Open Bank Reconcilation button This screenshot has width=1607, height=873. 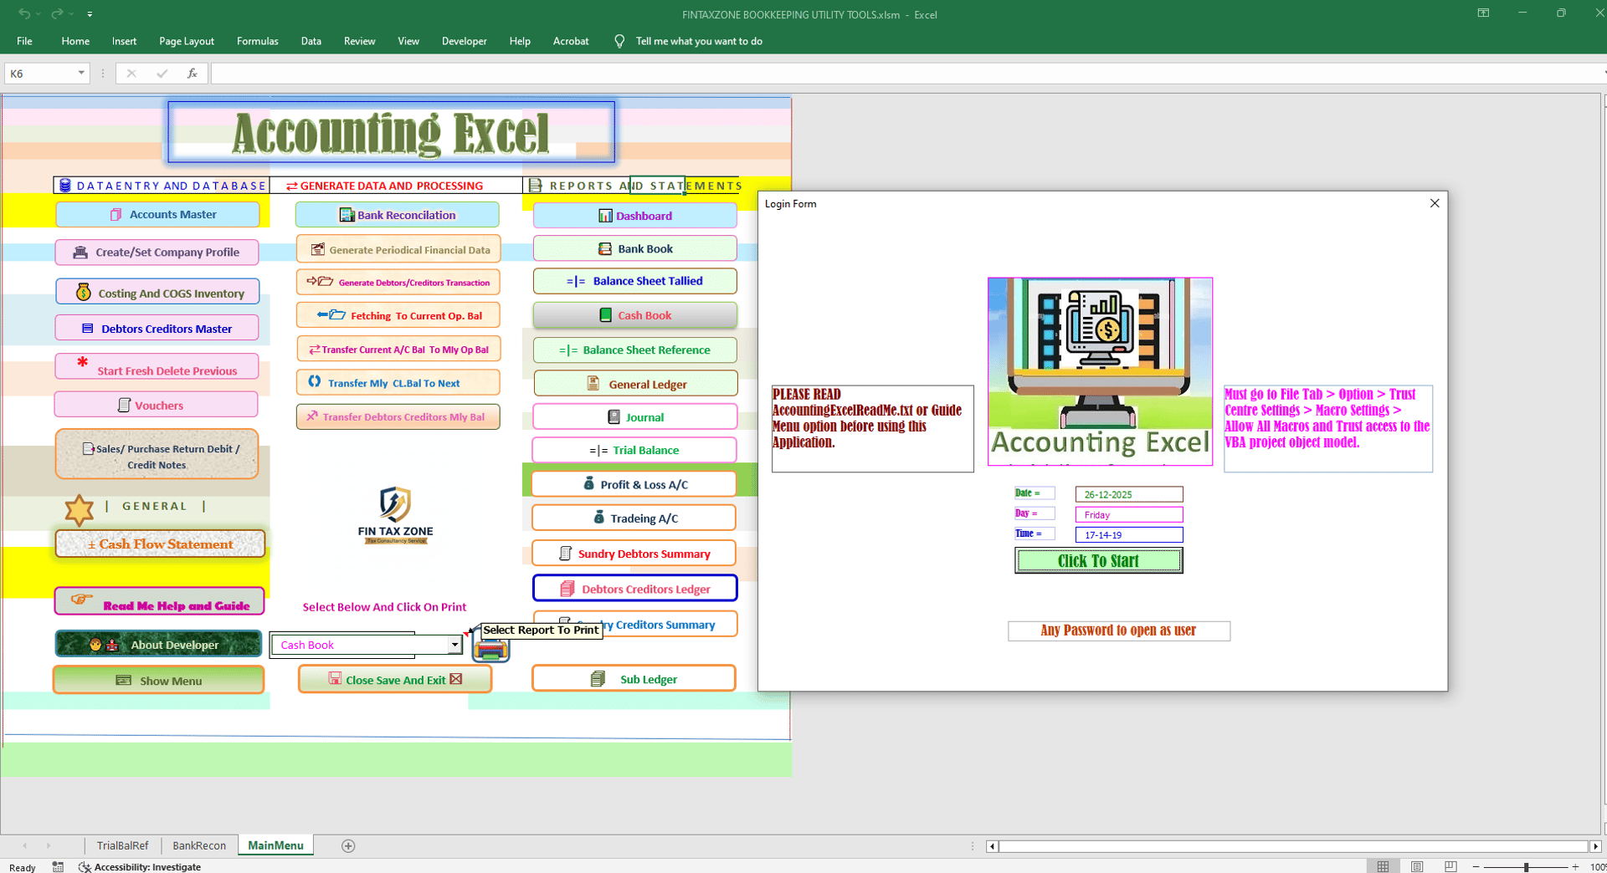point(398,215)
